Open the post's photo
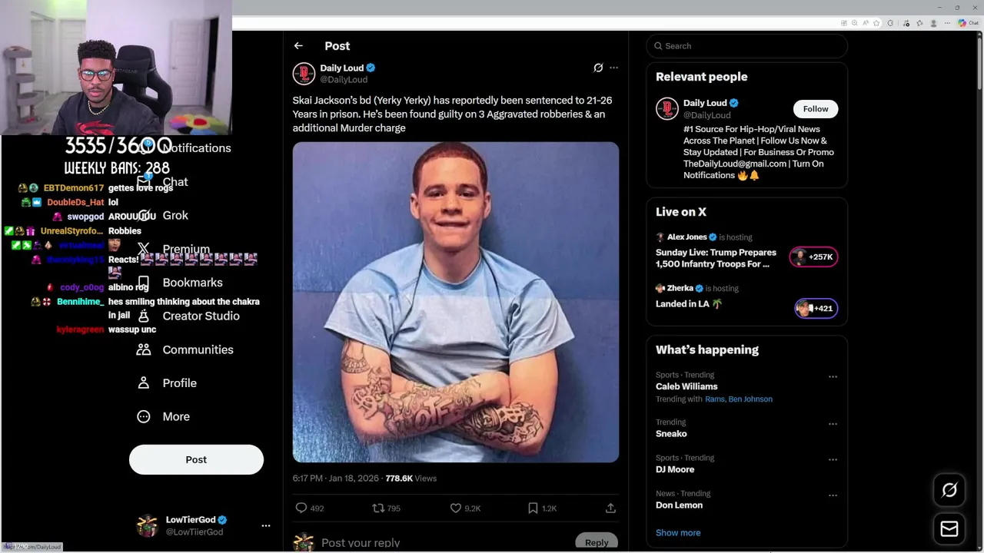This screenshot has height=553, width=984. point(455,302)
